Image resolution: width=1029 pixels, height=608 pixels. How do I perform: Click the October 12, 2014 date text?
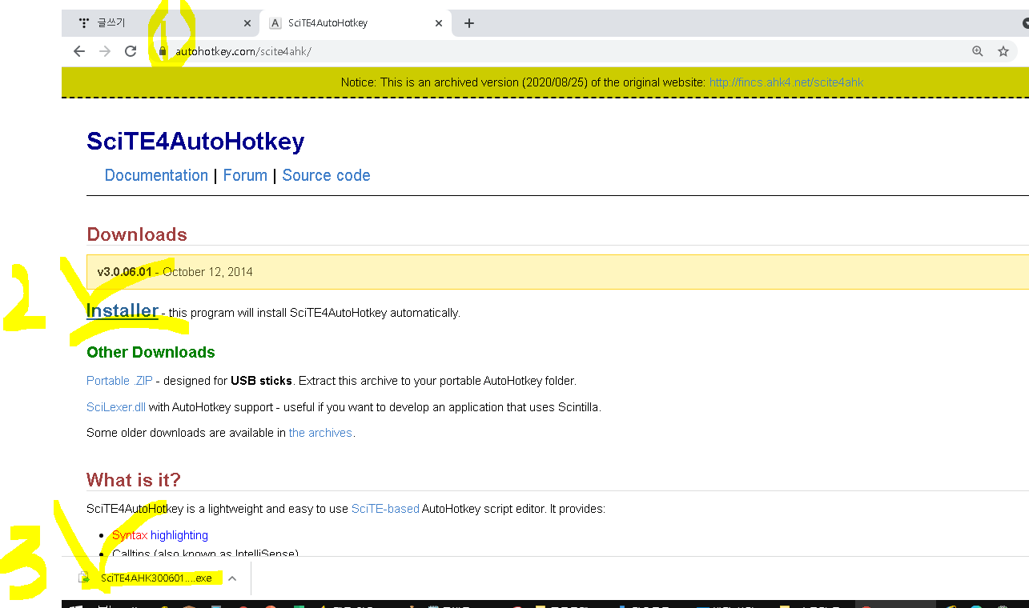[207, 272]
